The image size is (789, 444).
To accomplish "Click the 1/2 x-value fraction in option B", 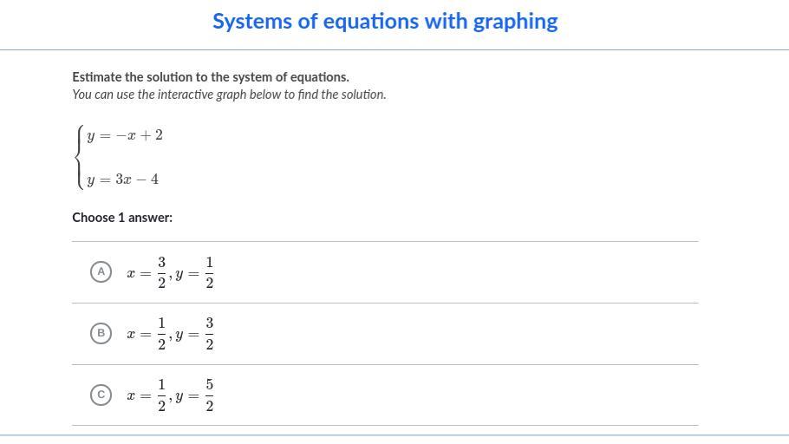I will point(161,334).
